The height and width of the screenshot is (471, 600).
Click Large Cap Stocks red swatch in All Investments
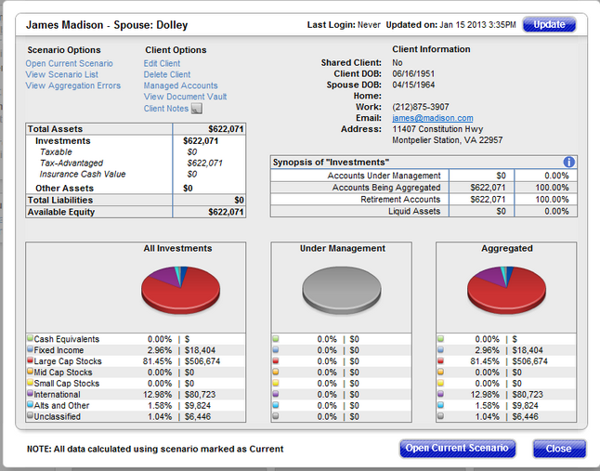[x=31, y=360]
